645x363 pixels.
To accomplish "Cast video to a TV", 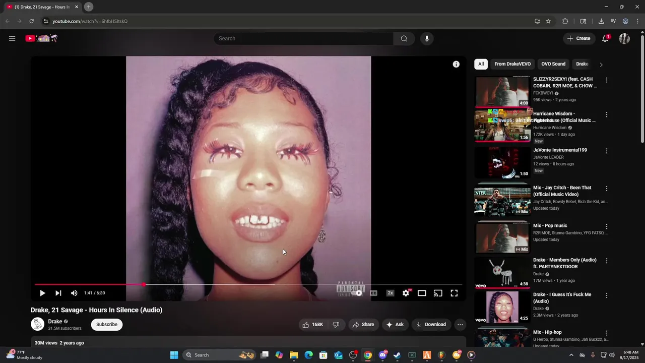I will (438, 293).
